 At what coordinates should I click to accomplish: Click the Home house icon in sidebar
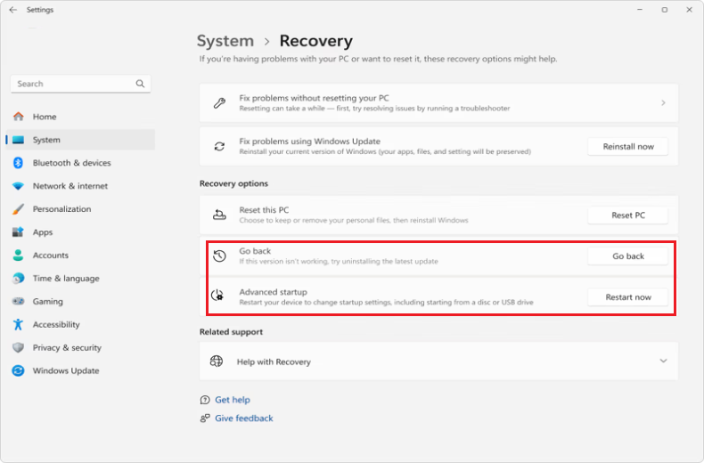click(19, 117)
